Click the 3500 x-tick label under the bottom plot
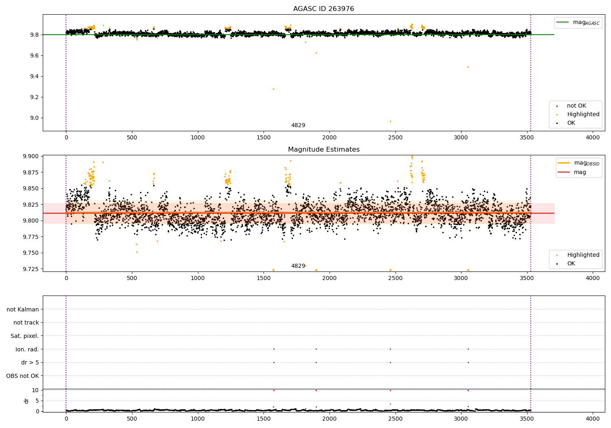This screenshot has height=428, width=611. 527,418
